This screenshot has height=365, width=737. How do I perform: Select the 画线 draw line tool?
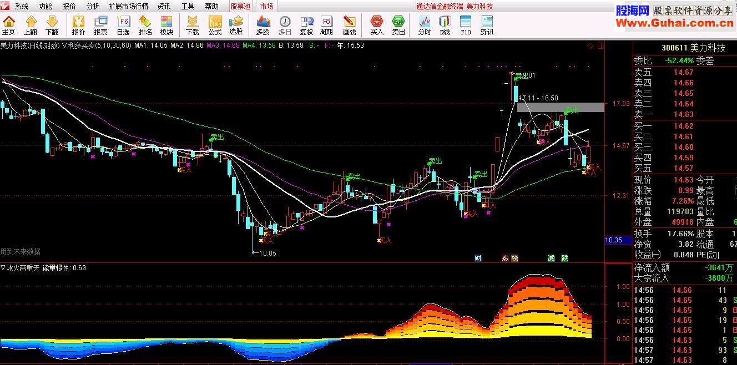pyautogui.click(x=349, y=26)
